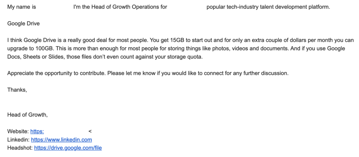Open the LinkedIn profile link
The width and height of the screenshot is (359, 157).
61,140
